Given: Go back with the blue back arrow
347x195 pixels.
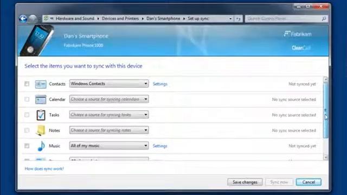Looking at the screenshot, I should click(x=23, y=18).
